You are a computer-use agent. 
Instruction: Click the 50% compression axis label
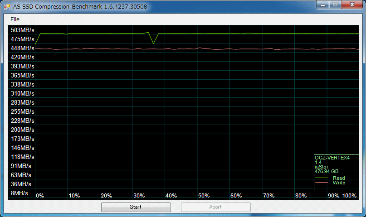204,196
